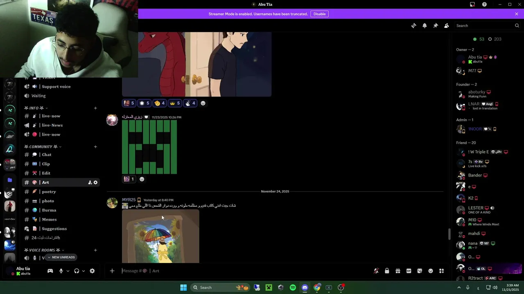
Task: Open Spotify from the Windows taskbar
Action: click(293, 287)
